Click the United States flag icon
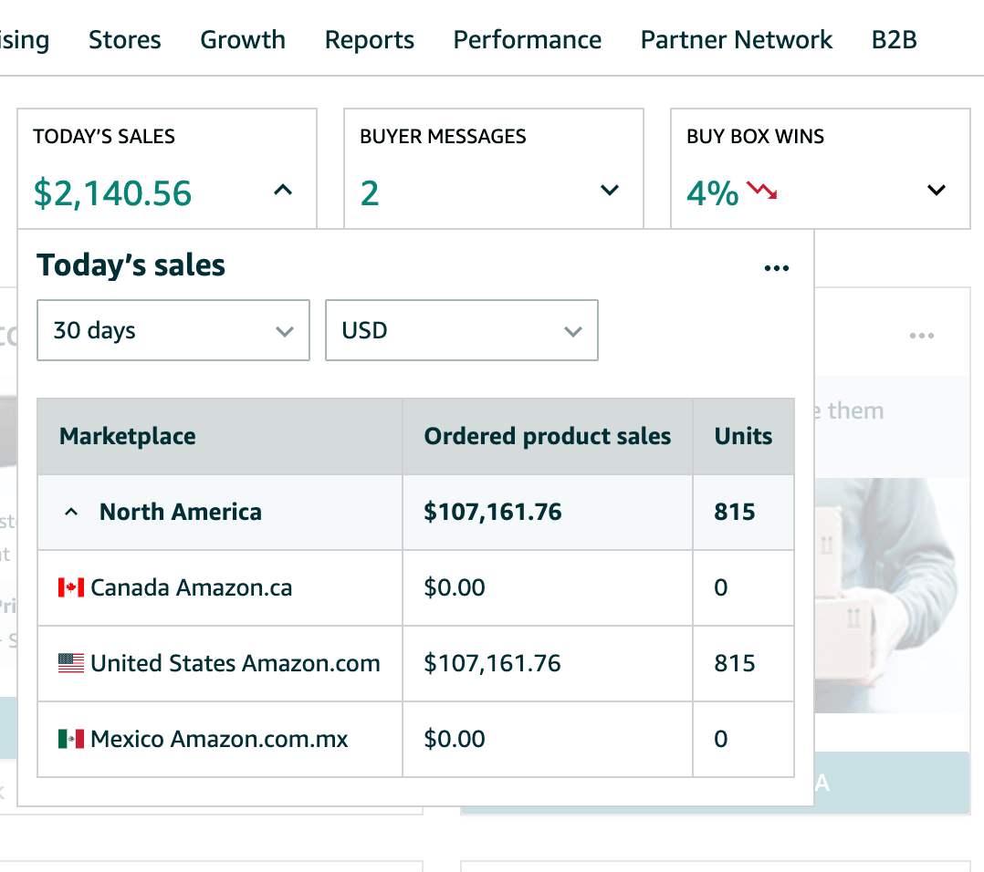The height and width of the screenshot is (872, 984). click(71, 663)
